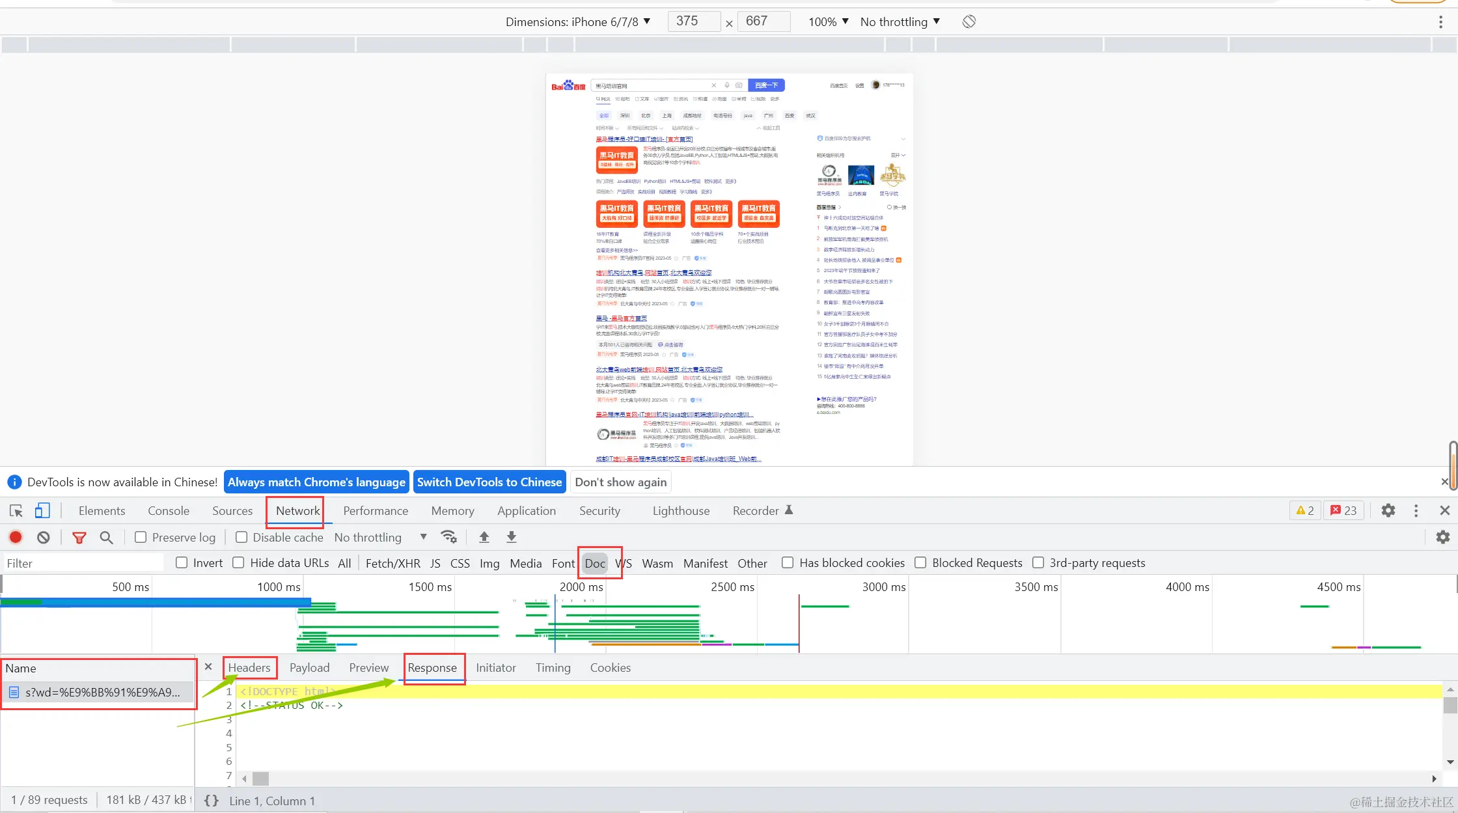This screenshot has height=813, width=1458.
Task: Open DevTools main settings gear
Action: click(x=1388, y=511)
